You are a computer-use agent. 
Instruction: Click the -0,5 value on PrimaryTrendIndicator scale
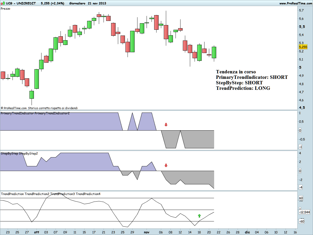(x=302, y=139)
